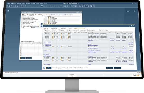Viewport: 144px width, 93px height.
Task: Click Abbrechen in the selection criteria window
Action: click(x=29, y=58)
